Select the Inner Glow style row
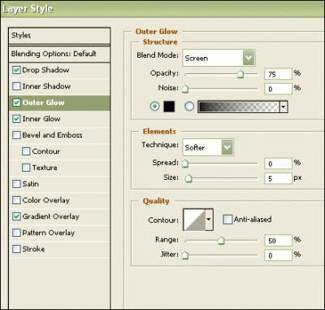The image size is (325, 310). pyautogui.click(x=59, y=119)
